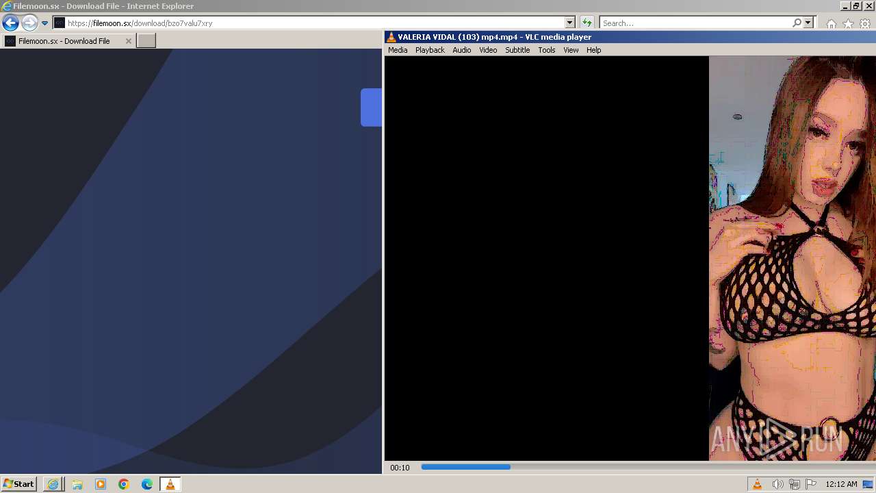Open the VLC Video menu
The width and height of the screenshot is (876, 493).
(x=488, y=50)
